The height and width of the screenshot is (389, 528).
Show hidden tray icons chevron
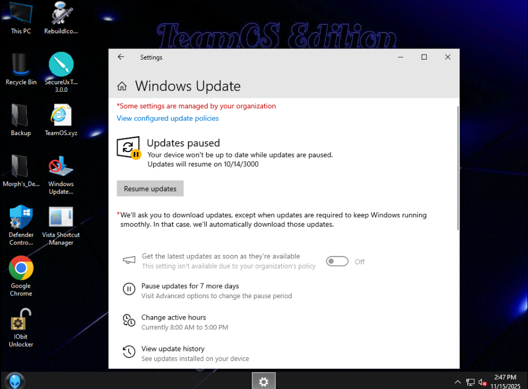tap(457, 382)
